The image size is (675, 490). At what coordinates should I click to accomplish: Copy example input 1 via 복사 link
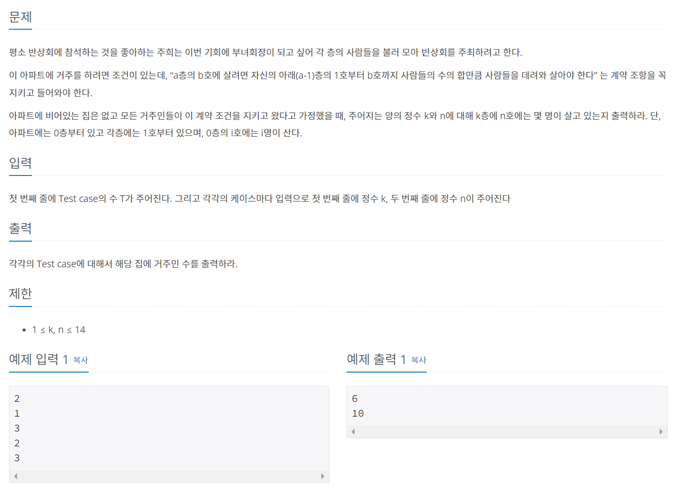pyautogui.click(x=81, y=360)
